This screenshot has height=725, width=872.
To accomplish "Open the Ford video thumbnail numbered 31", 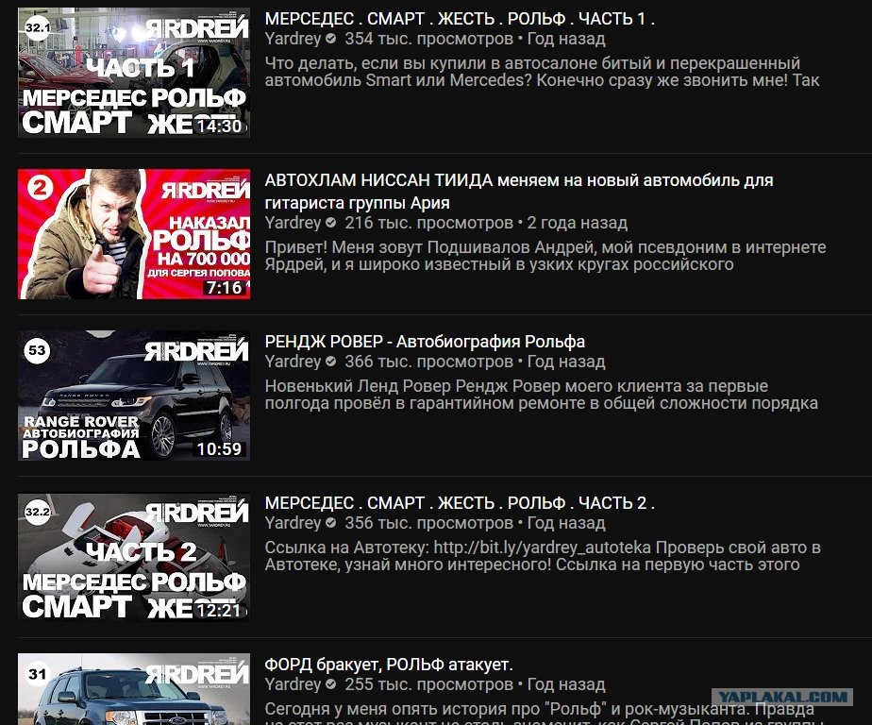I will coord(134,689).
